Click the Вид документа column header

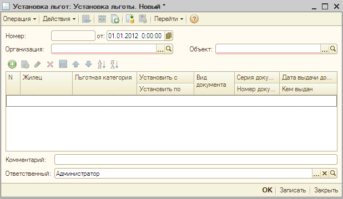214,83
